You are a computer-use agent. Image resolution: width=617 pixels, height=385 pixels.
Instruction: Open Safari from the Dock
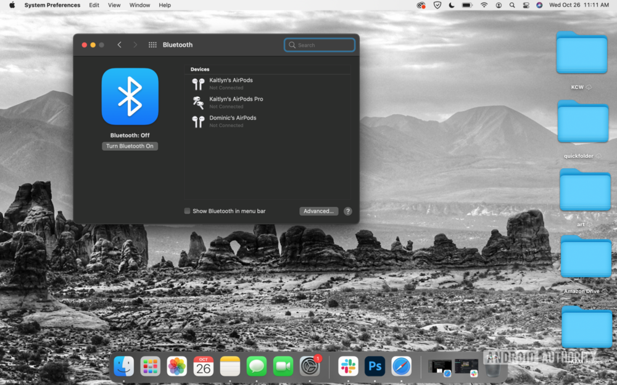click(x=401, y=366)
